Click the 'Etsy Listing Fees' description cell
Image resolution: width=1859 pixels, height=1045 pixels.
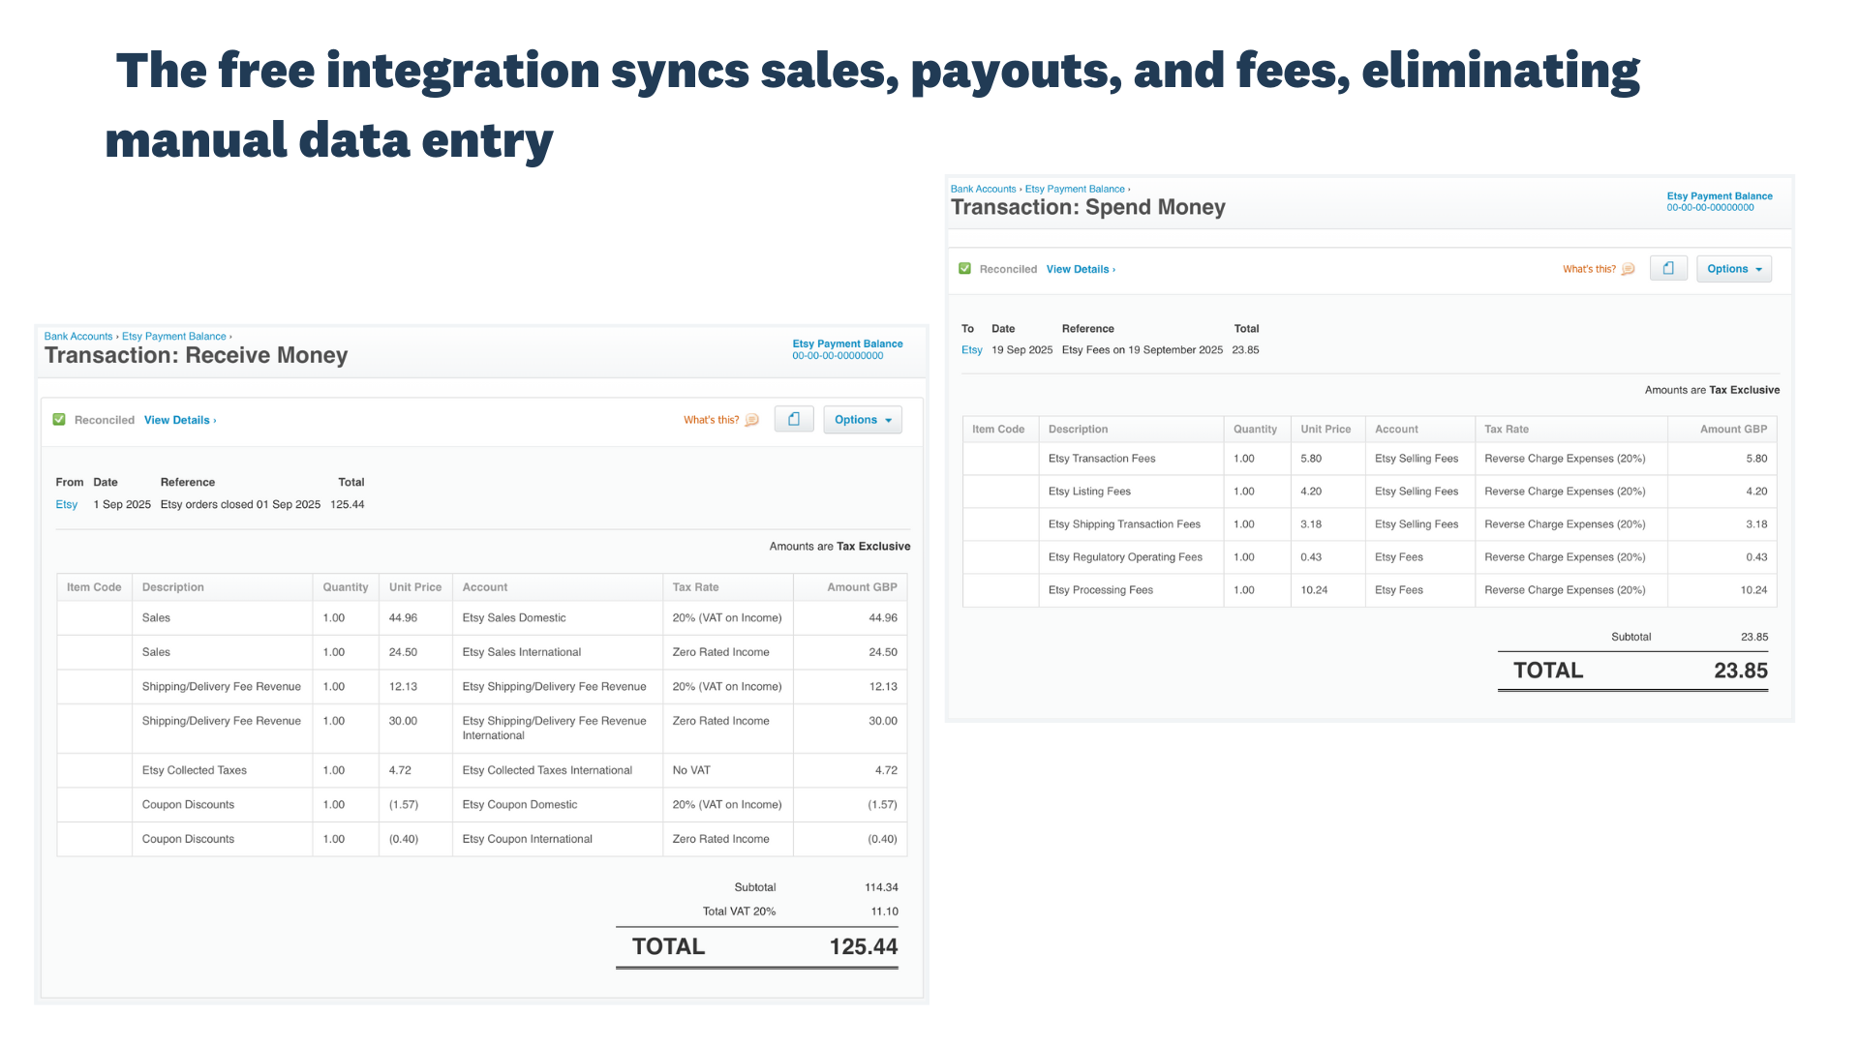click(1130, 492)
